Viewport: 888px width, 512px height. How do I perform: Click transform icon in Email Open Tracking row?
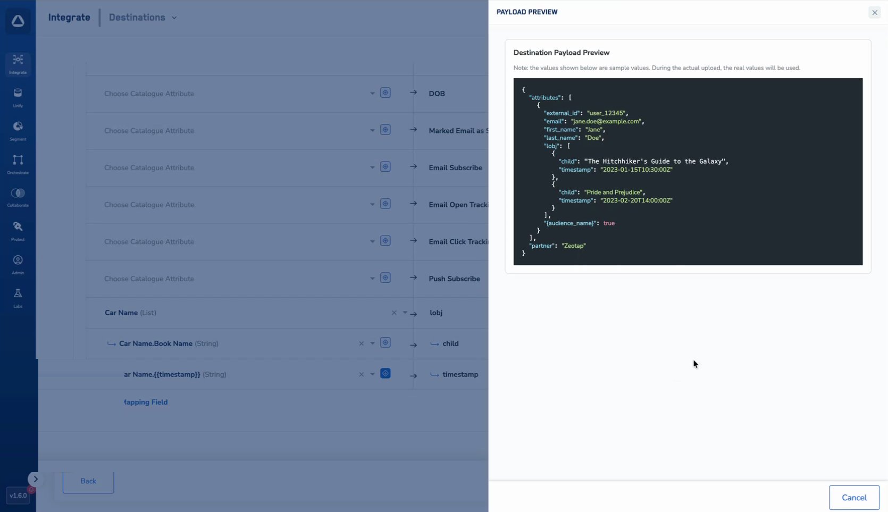coord(386,204)
